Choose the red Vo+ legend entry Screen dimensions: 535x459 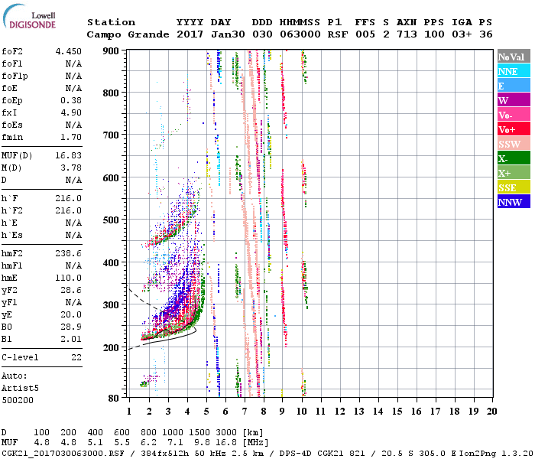(x=513, y=129)
